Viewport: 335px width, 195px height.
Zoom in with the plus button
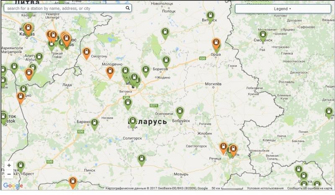coord(9,165)
